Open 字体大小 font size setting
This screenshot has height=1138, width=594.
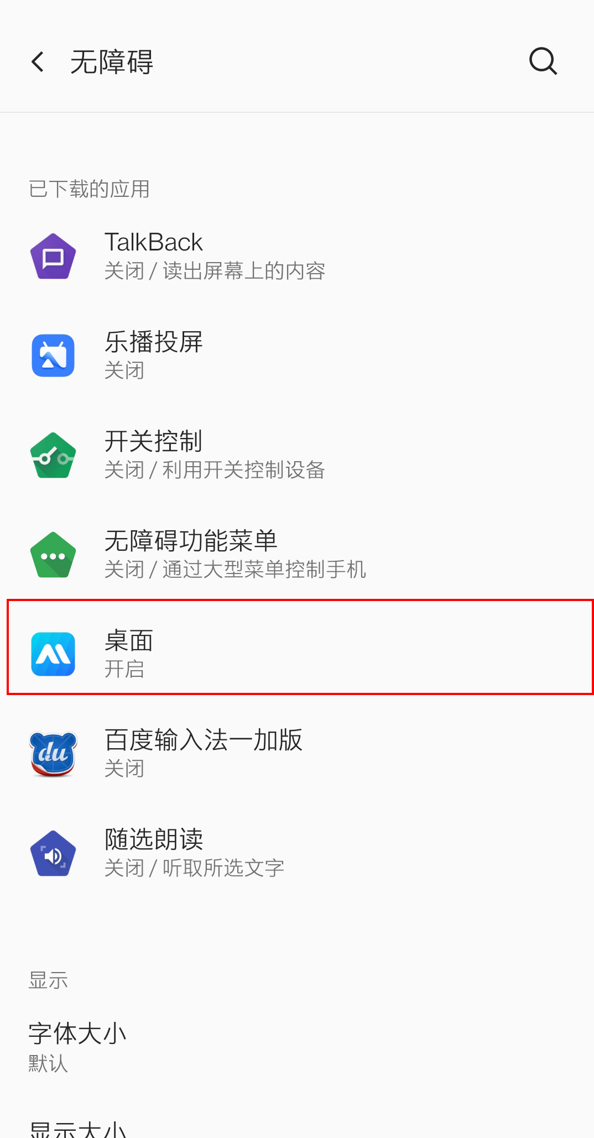297,1048
